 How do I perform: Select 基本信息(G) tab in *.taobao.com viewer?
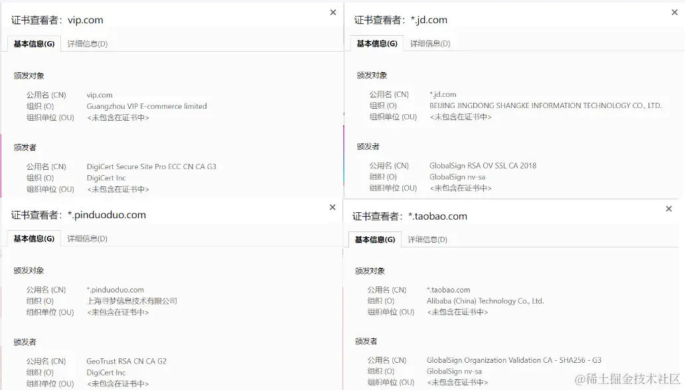click(375, 239)
